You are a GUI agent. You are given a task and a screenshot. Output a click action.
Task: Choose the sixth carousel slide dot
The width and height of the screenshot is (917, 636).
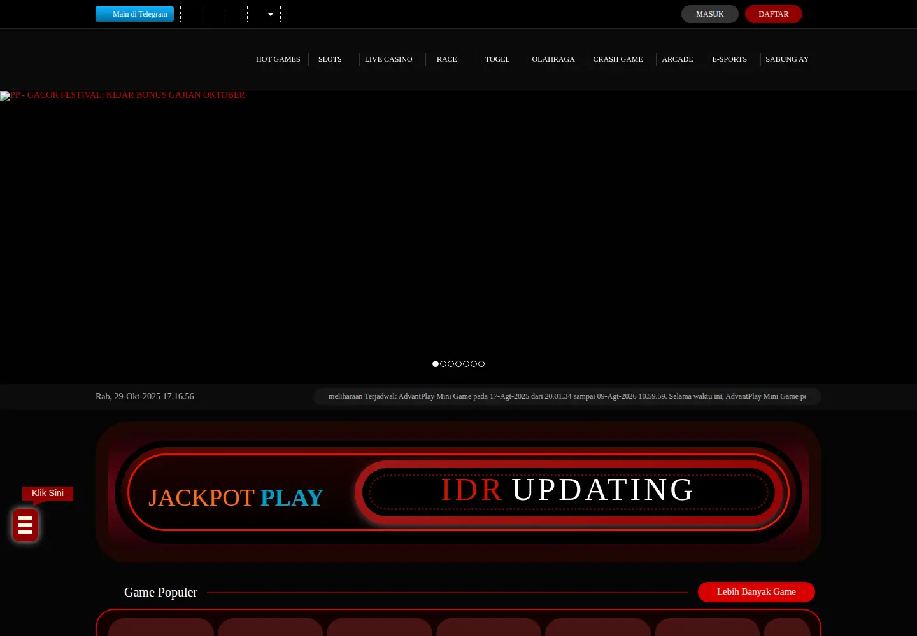(474, 364)
